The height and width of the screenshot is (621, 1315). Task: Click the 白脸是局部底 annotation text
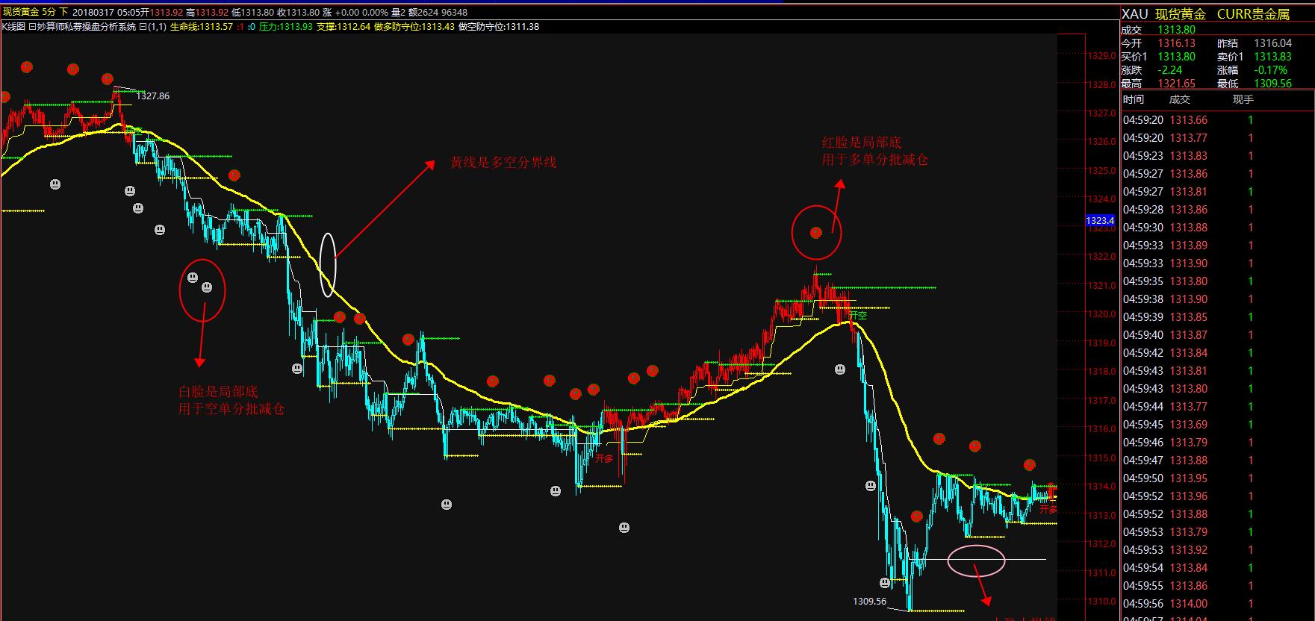(x=218, y=392)
